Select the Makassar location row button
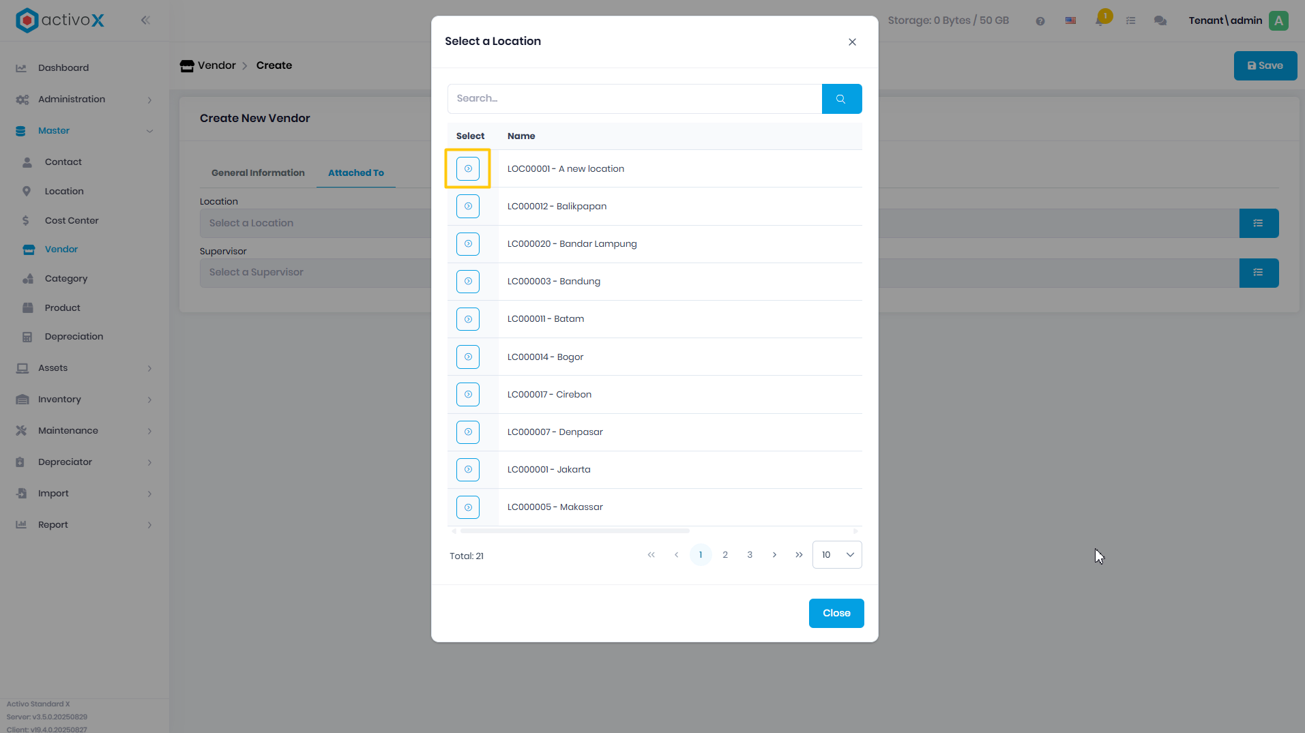This screenshot has width=1305, height=733. click(x=468, y=507)
